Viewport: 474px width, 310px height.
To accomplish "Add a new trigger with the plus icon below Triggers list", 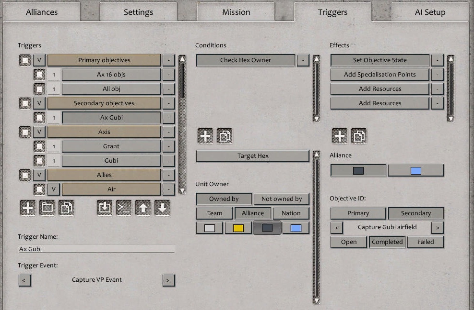I will [x=28, y=208].
